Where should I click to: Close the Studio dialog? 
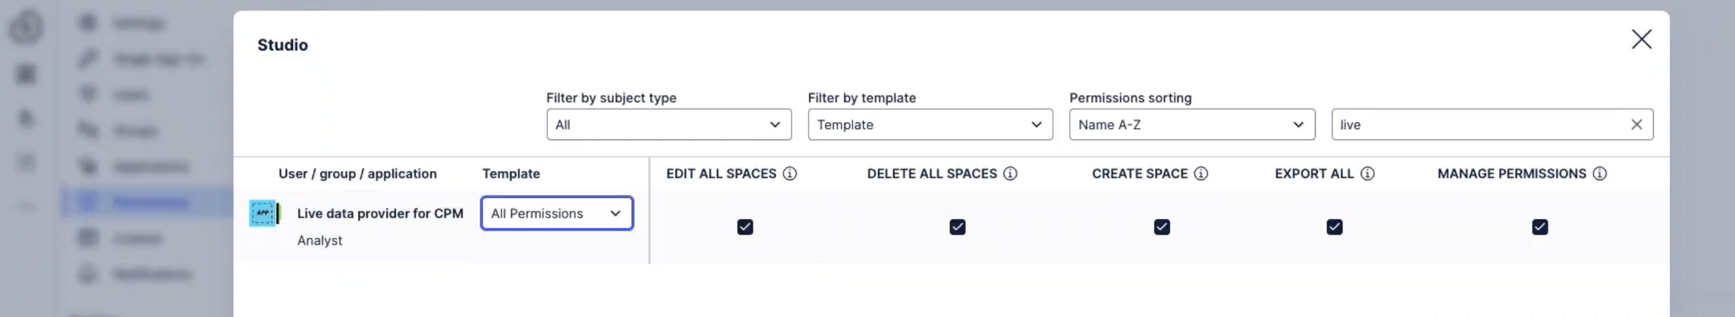pos(1641,39)
